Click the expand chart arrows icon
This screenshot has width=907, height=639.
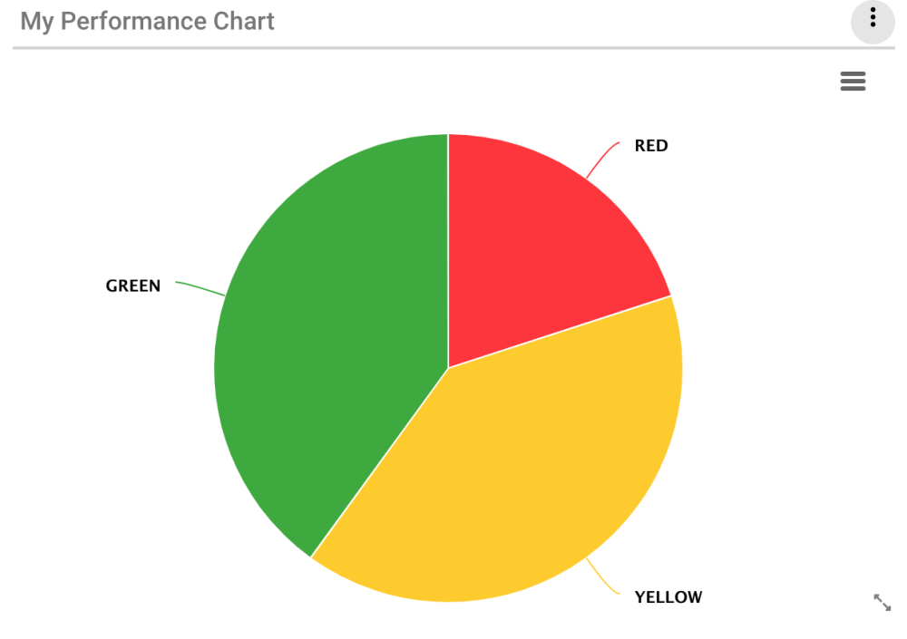click(x=882, y=603)
